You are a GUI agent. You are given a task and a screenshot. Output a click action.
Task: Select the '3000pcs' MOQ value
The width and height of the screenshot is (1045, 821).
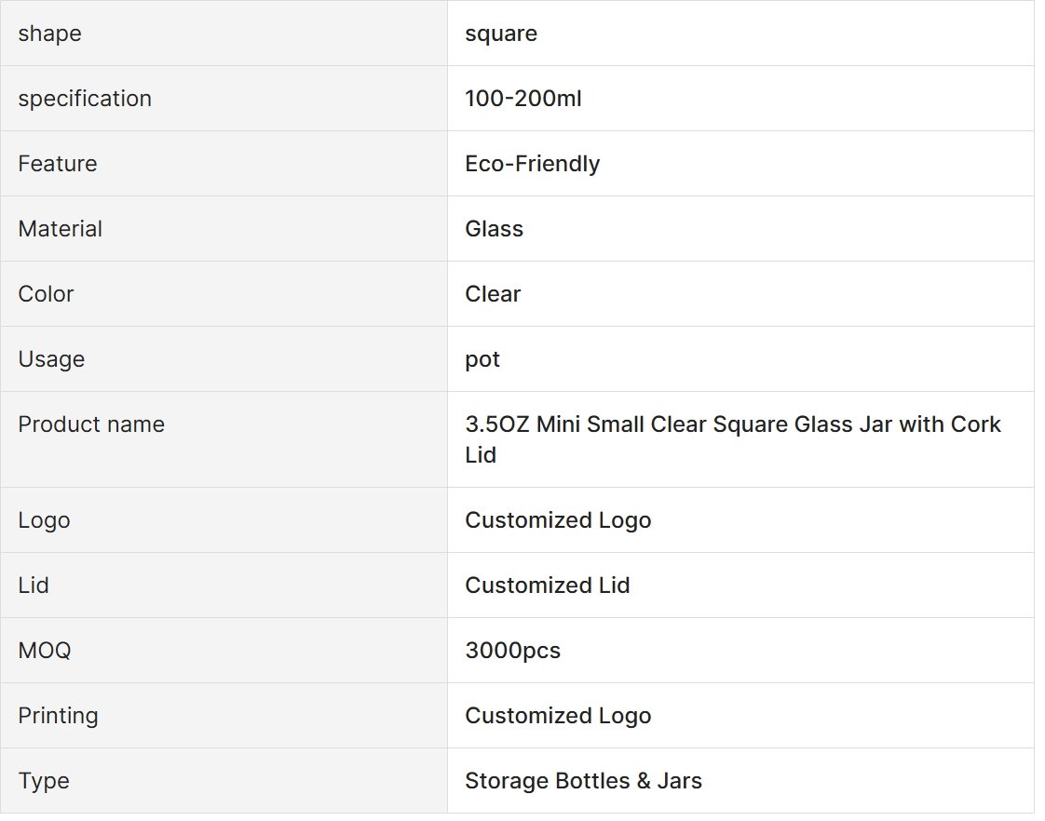512,651
